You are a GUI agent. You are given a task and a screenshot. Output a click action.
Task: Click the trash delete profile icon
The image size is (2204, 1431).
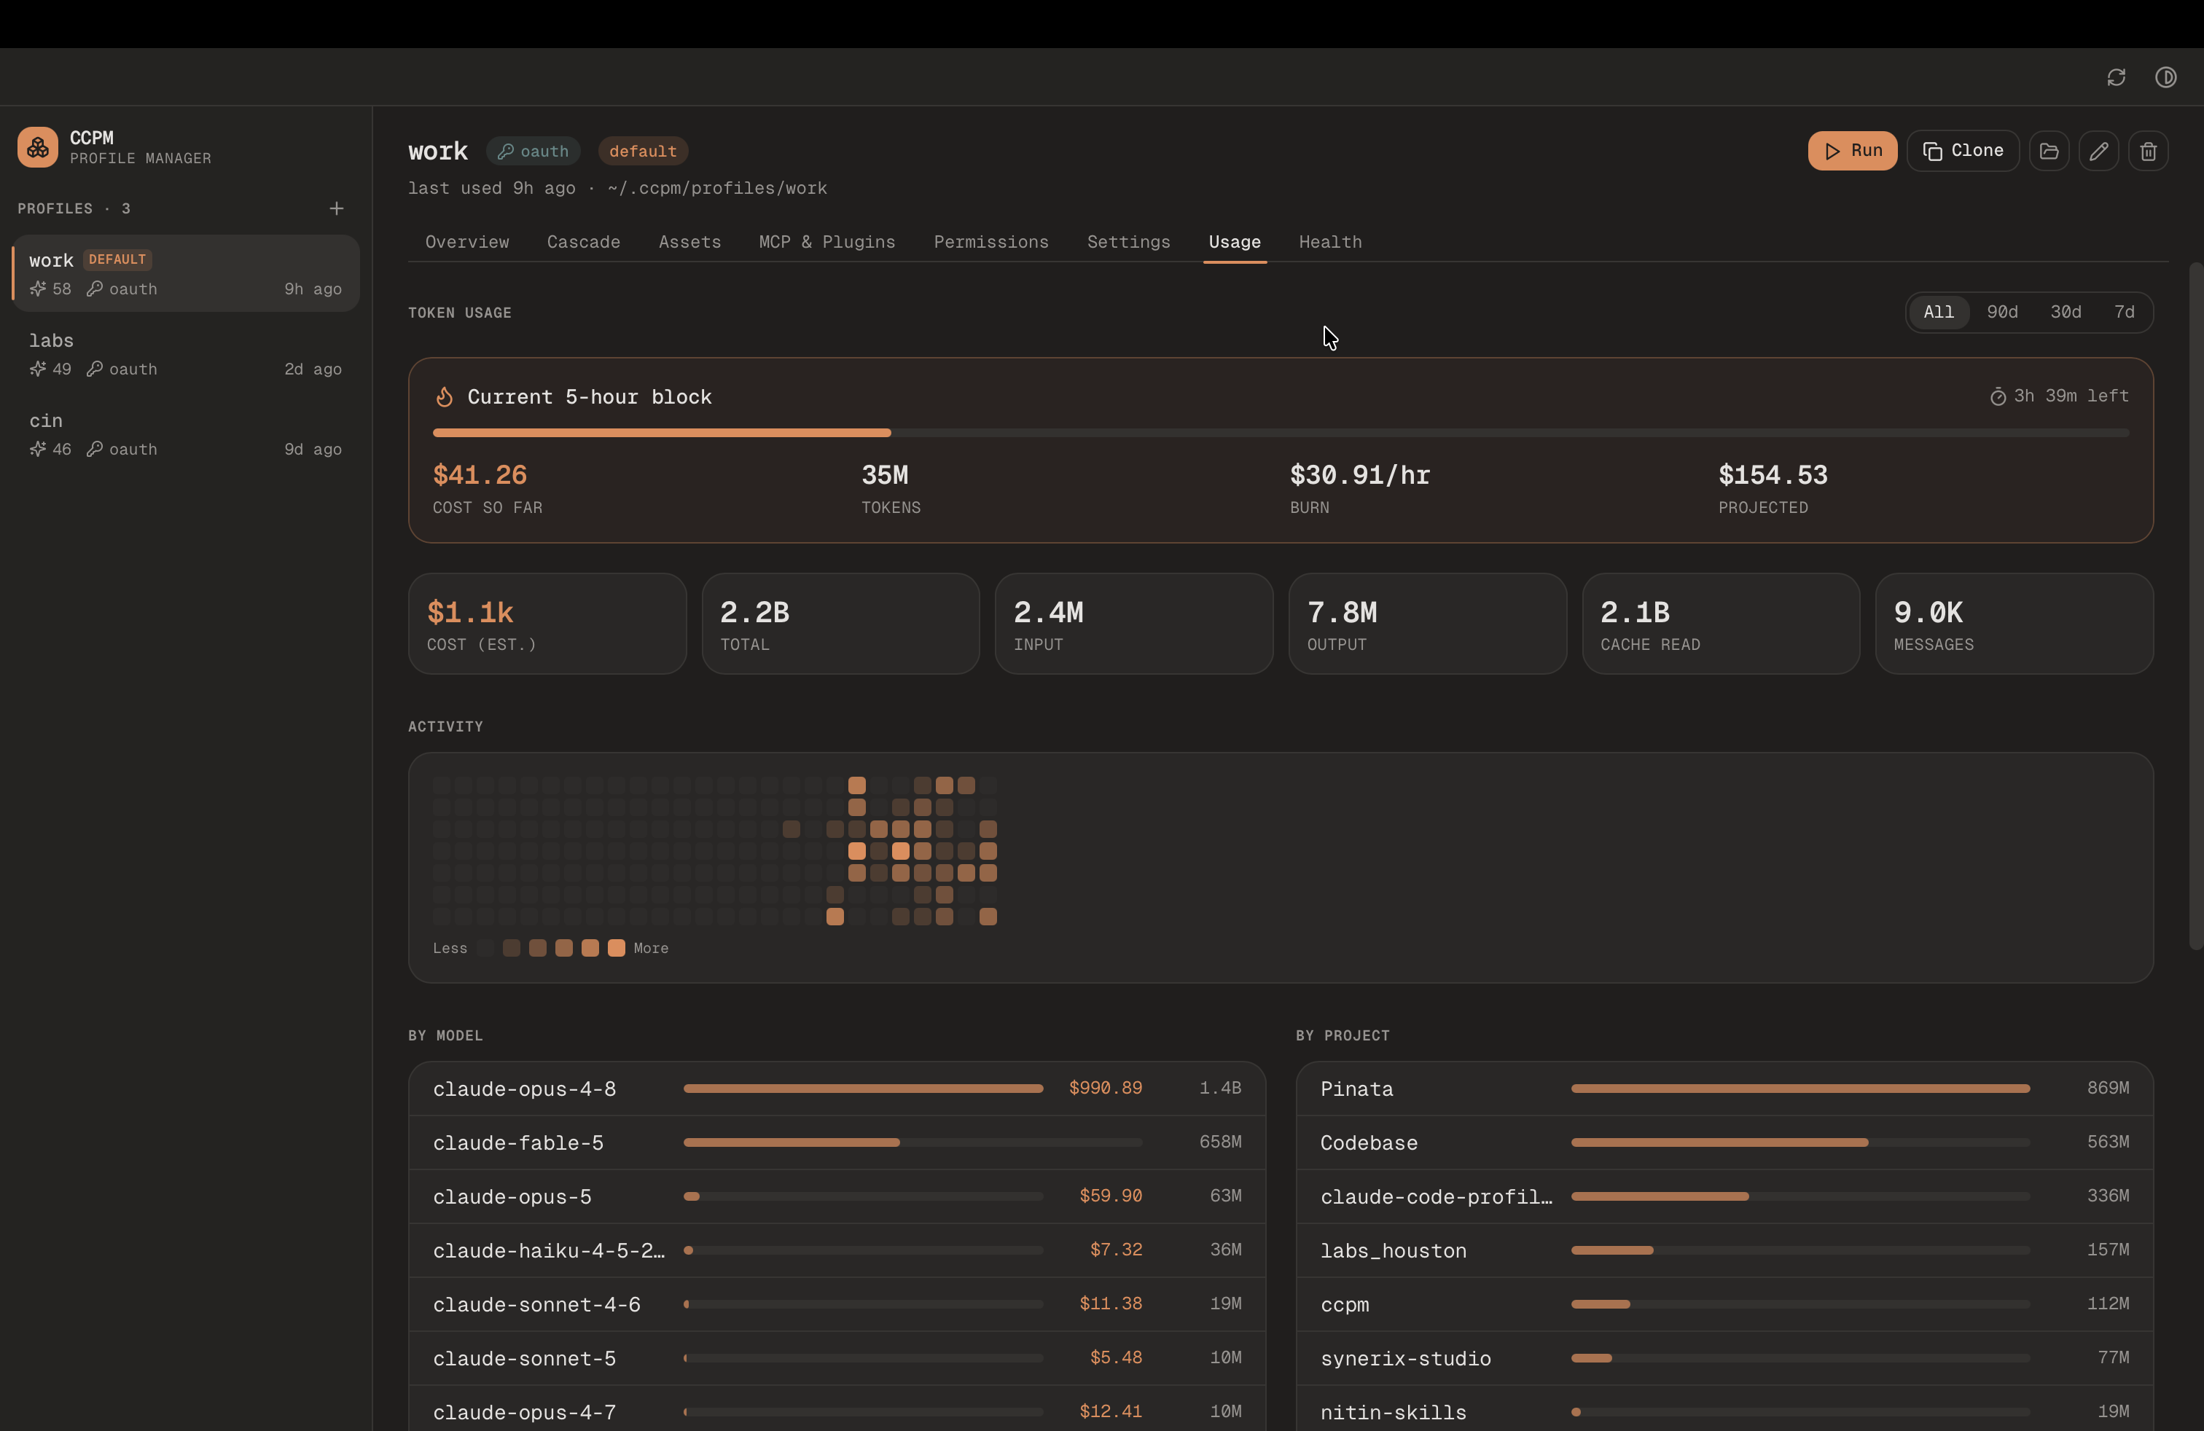click(2149, 151)
